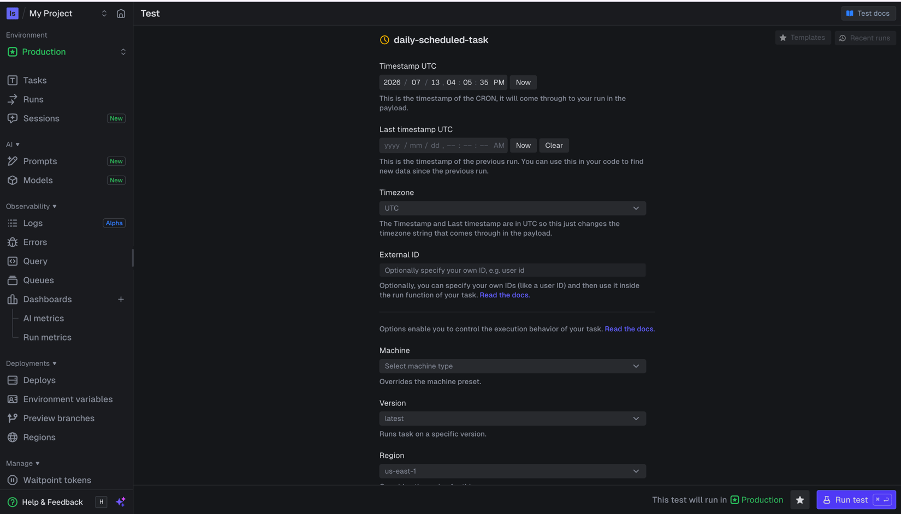This screenshot has height=514, width=901.
Task: Click the Models cube icon
Action: 13,181
